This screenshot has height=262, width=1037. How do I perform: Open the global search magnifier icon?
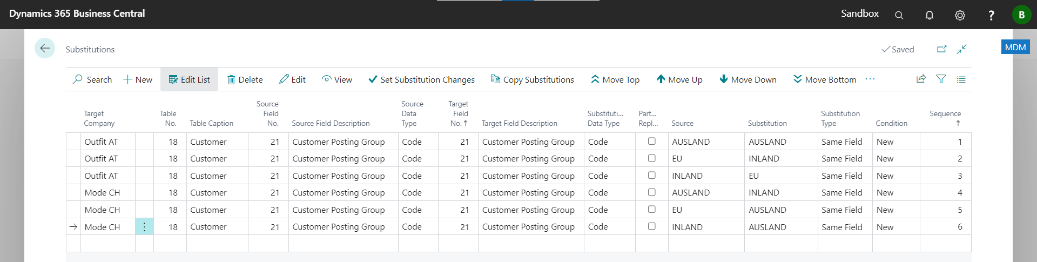coord(899,15)
